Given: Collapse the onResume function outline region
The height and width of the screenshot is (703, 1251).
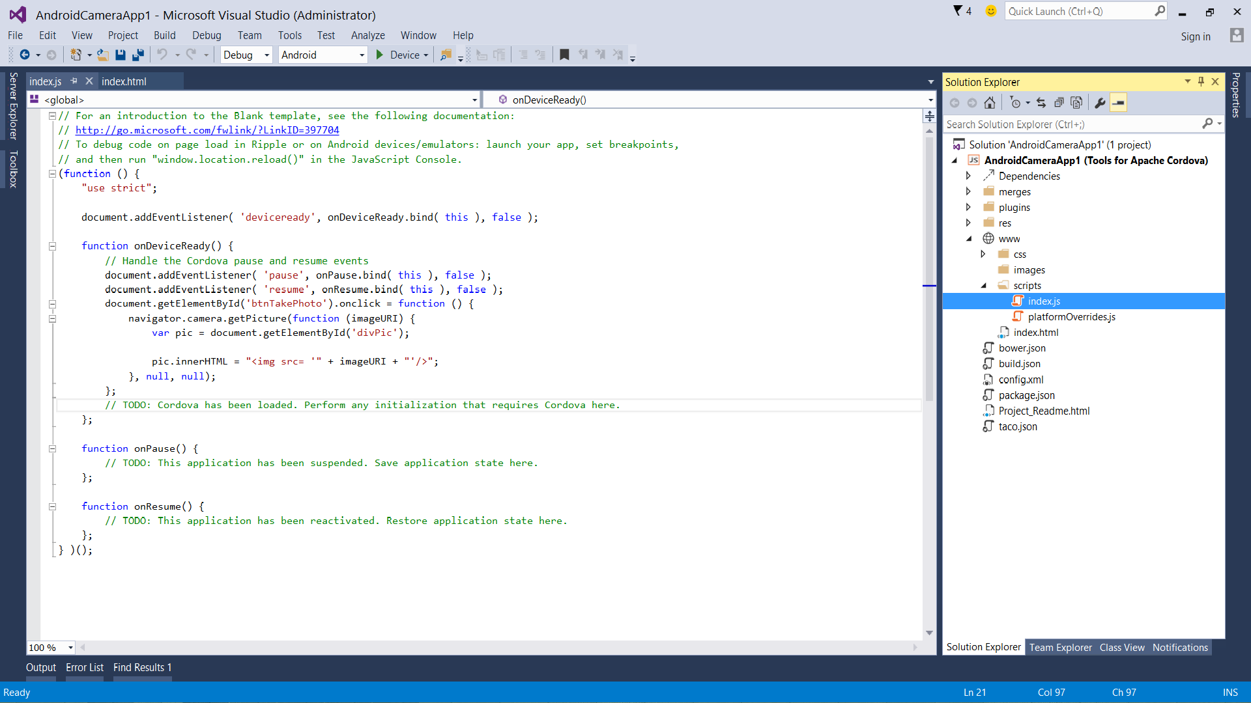Looking at the screenshot, I should point(52,506).
